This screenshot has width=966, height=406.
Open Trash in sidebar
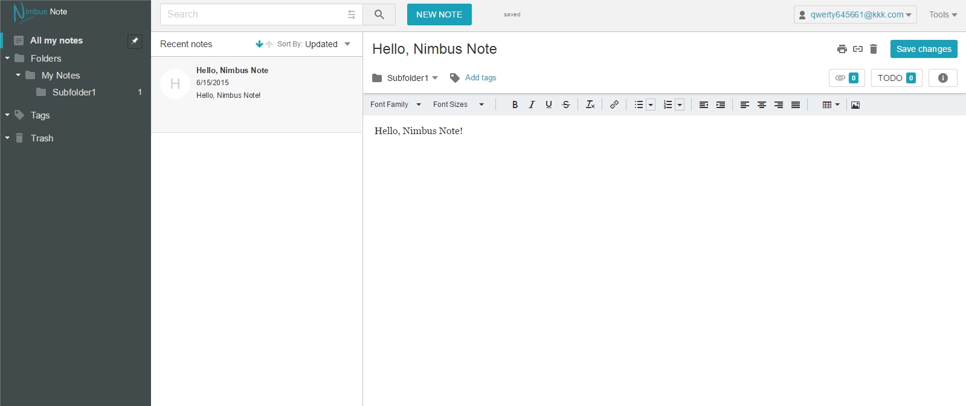(42, 138)
